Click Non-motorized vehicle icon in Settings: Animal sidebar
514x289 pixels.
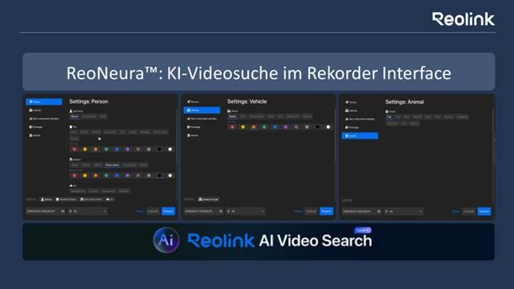click(347, 119)
